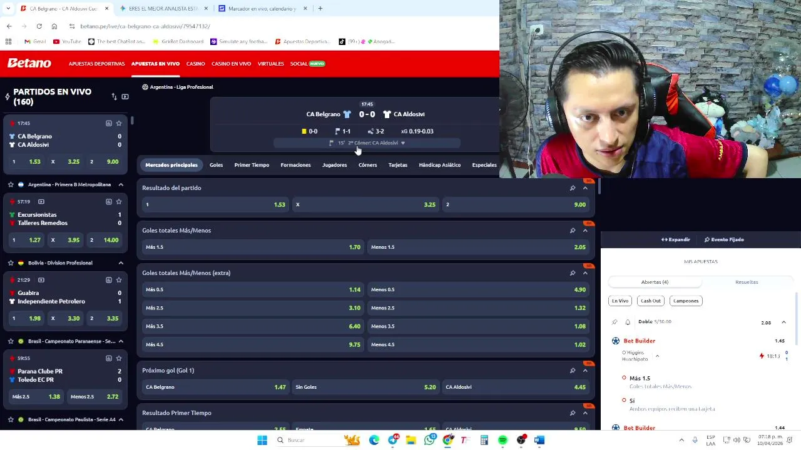Open Argentina Liga Profesional breadcrumb link
Viewport: 801px width, 450px height.
click(178, 87)
